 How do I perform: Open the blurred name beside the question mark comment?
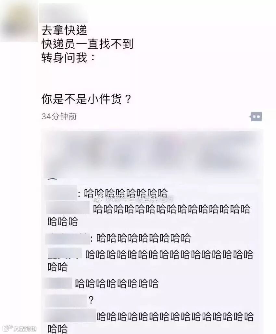point(66,301)
